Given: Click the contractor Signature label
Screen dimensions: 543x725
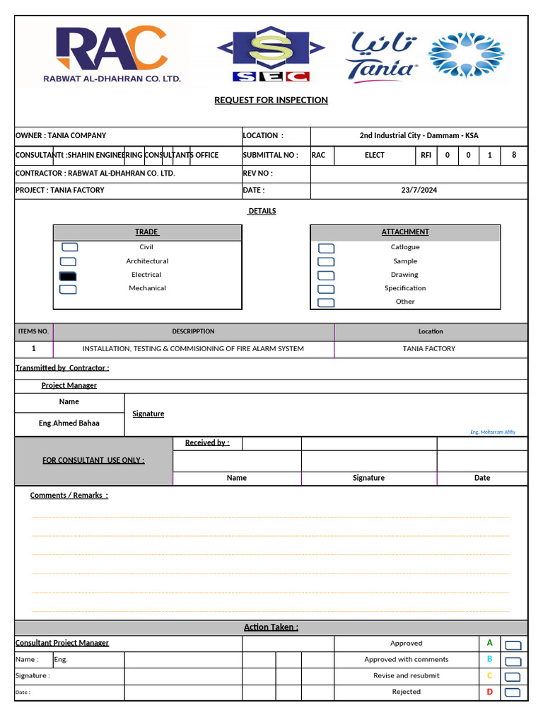Looking at the screenshot, I should tap(148, 414).
